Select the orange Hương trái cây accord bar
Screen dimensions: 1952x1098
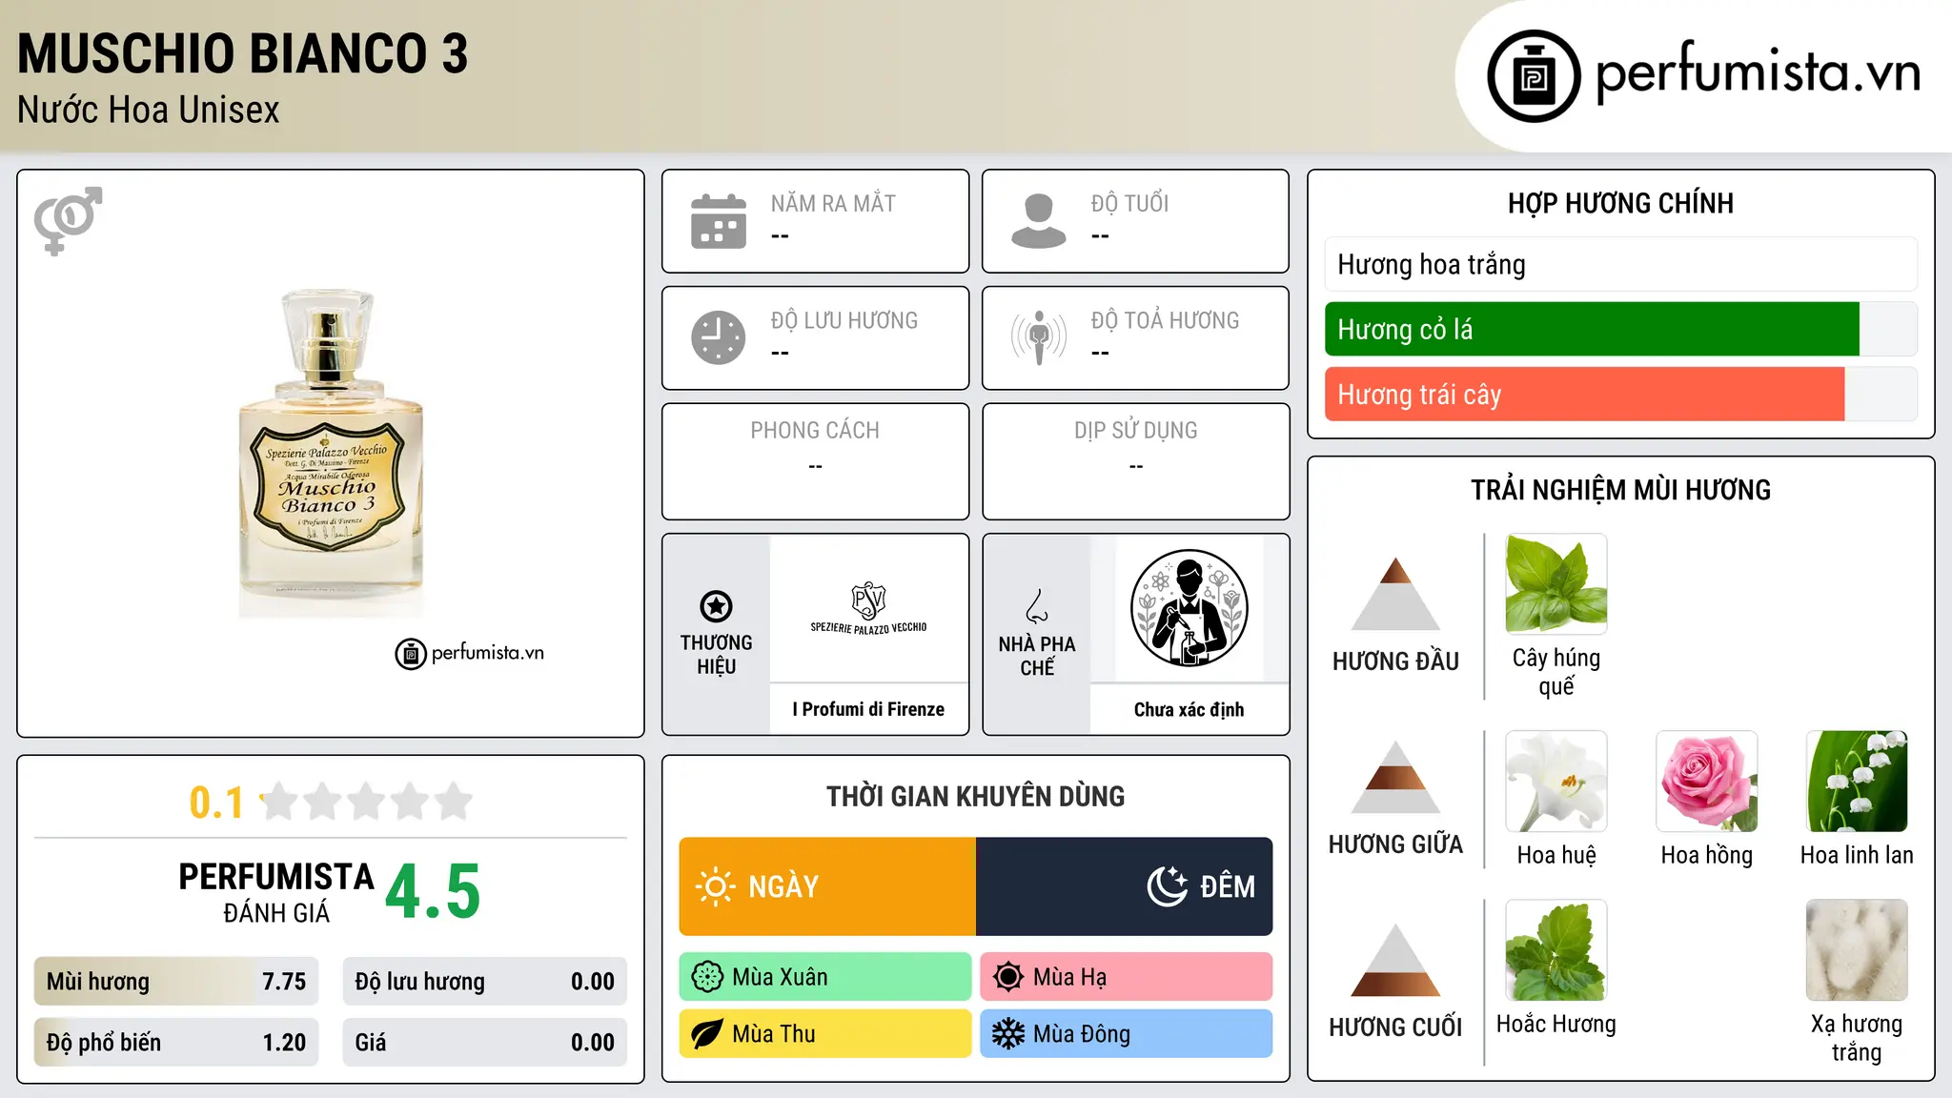1621,394
